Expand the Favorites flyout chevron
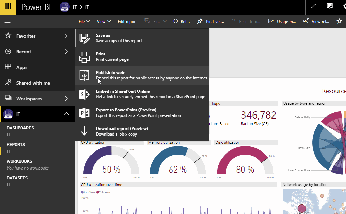346x214 pixels. click(x=66, y=36)
